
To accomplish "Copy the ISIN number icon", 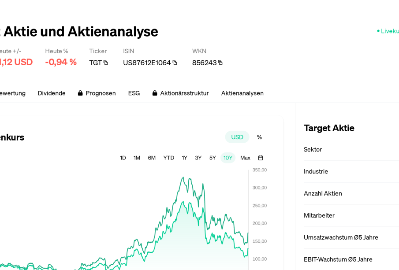I will pyautogui.click(x=175, y=63).
